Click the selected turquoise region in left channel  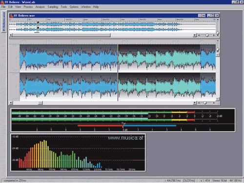(x=159, y=58)
